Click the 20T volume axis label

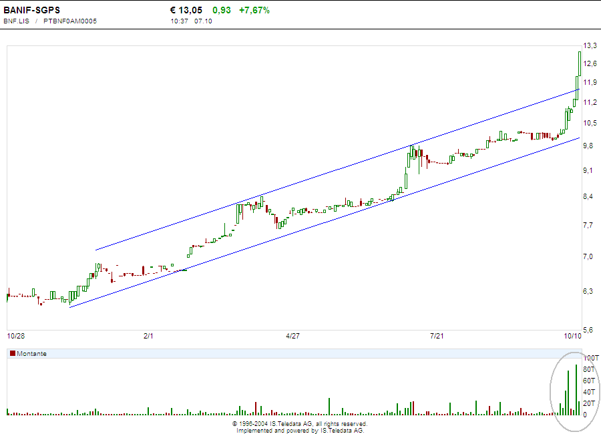pyautogui.click(x=589, y=403)
